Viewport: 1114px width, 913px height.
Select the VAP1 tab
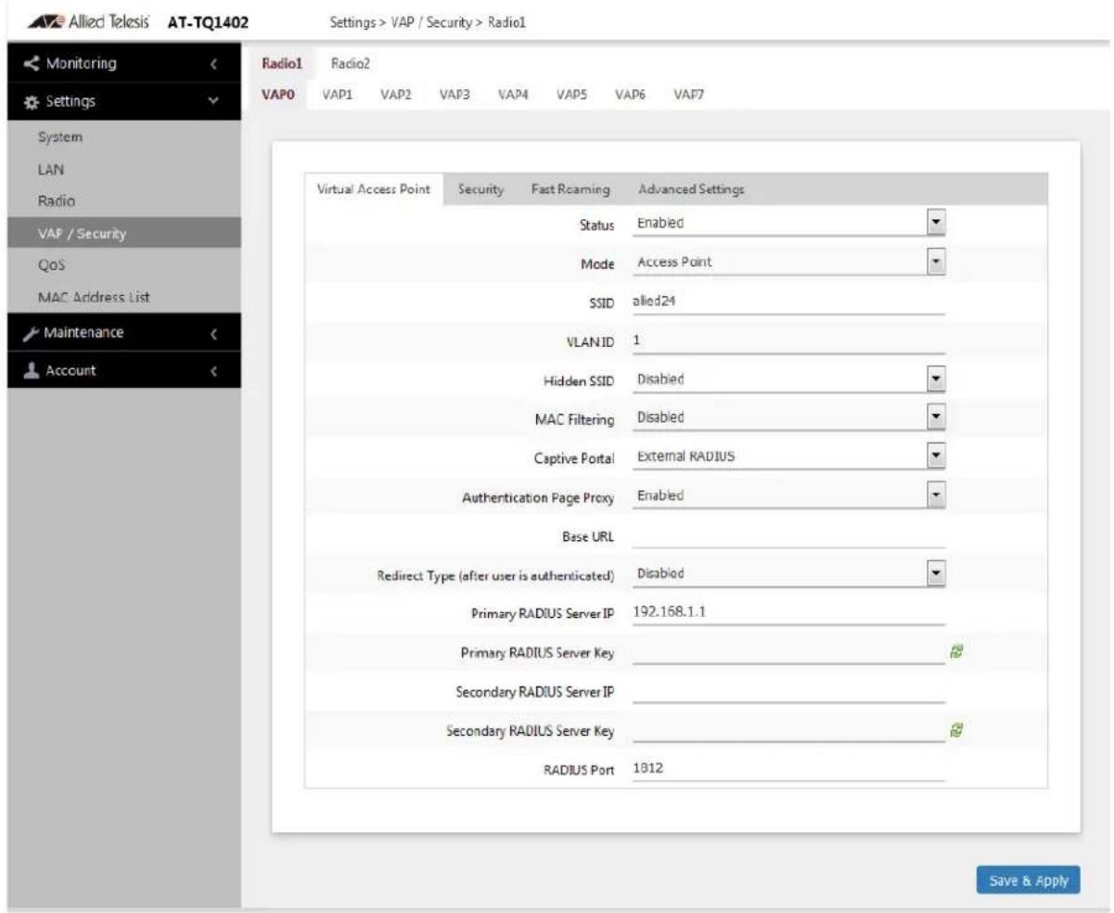pyautogui.click(x=337, y=95)
